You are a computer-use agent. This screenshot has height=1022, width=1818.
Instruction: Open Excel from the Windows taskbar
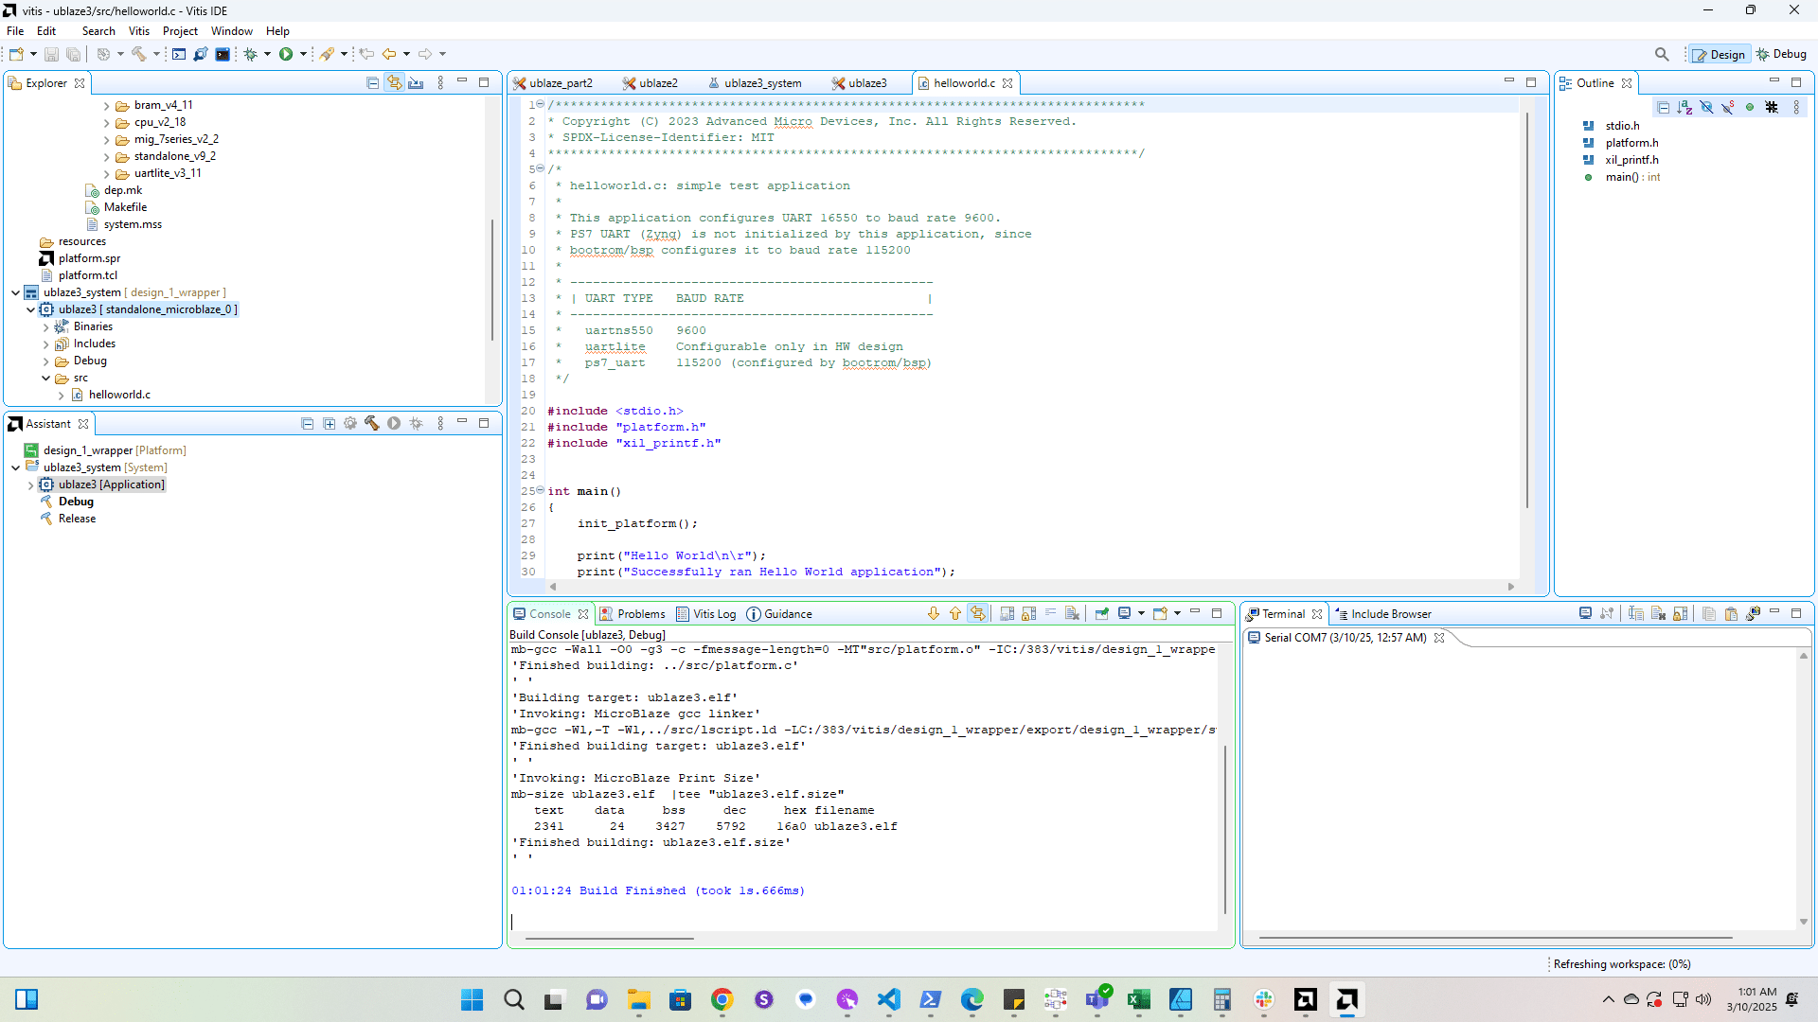click(1138, 999)
